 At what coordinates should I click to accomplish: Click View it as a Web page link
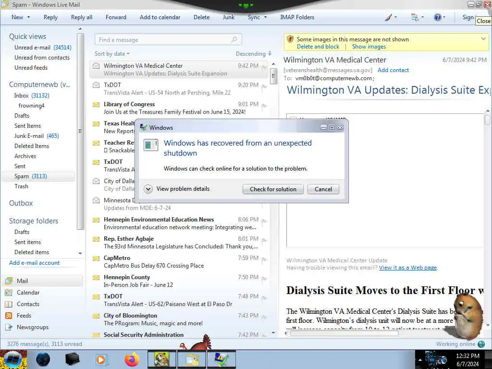408,268
